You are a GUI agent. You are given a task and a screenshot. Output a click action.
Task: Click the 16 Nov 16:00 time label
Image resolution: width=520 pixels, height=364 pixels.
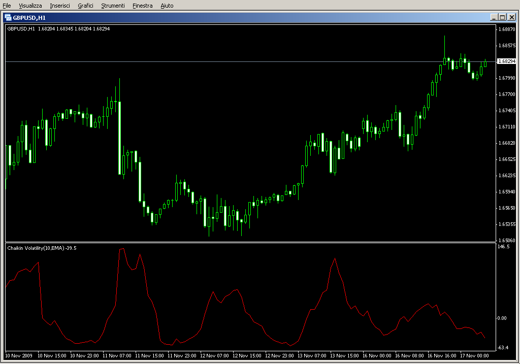click(x=441, y=356)
